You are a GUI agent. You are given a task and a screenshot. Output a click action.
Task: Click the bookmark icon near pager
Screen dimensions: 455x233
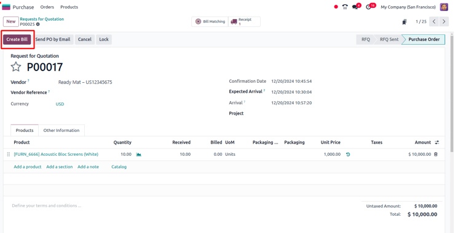[x=405, y=21]
